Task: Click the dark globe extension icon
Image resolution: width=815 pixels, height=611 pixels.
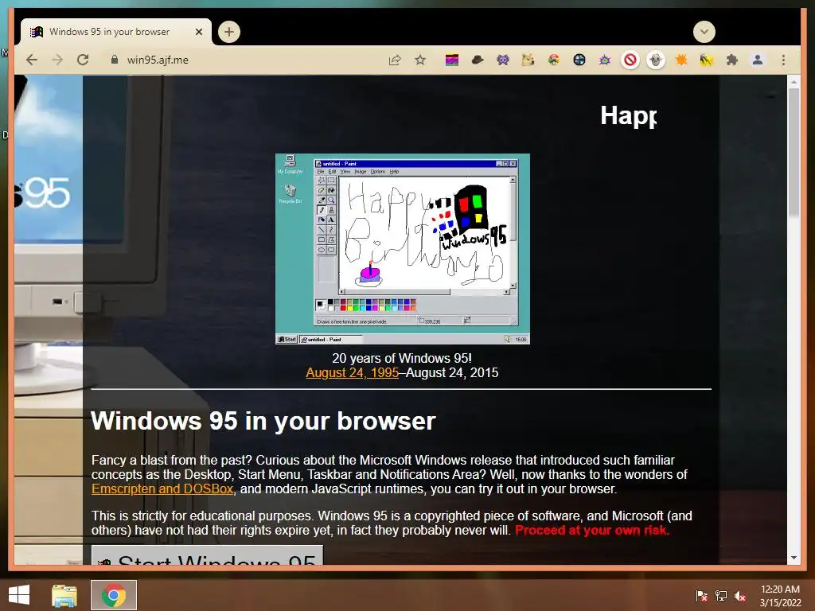Action: [579, 60]
